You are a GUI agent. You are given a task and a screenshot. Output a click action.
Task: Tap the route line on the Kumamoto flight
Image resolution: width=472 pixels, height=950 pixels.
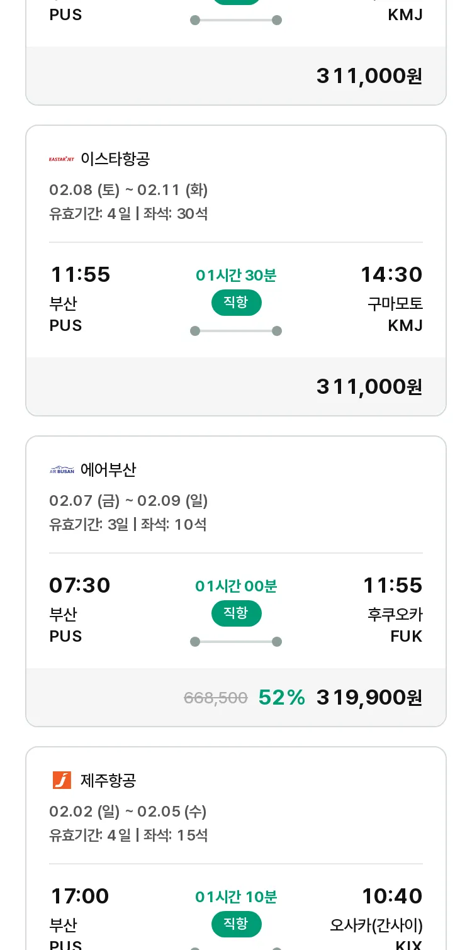point(236,331)
